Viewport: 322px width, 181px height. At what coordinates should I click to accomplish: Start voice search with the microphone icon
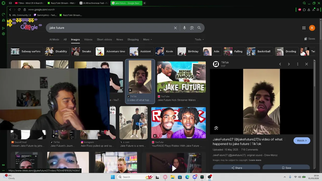tap(184, 28)
